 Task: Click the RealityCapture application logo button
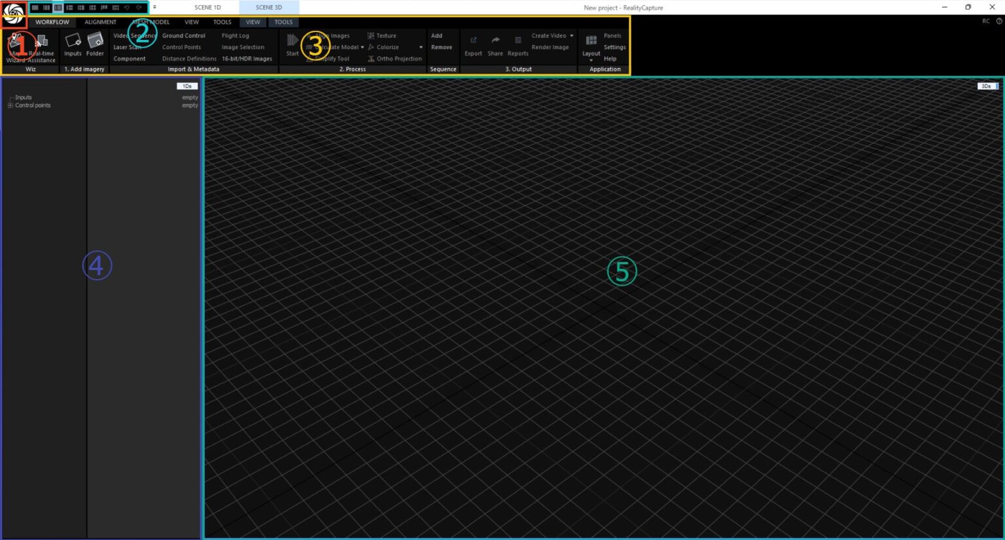tap(13, 12)
